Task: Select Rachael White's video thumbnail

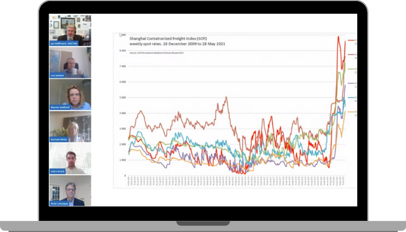Action: pos(70,127)
